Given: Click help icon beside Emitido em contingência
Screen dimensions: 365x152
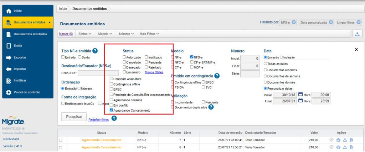Looking at the screenshot, I should (217, 76).
